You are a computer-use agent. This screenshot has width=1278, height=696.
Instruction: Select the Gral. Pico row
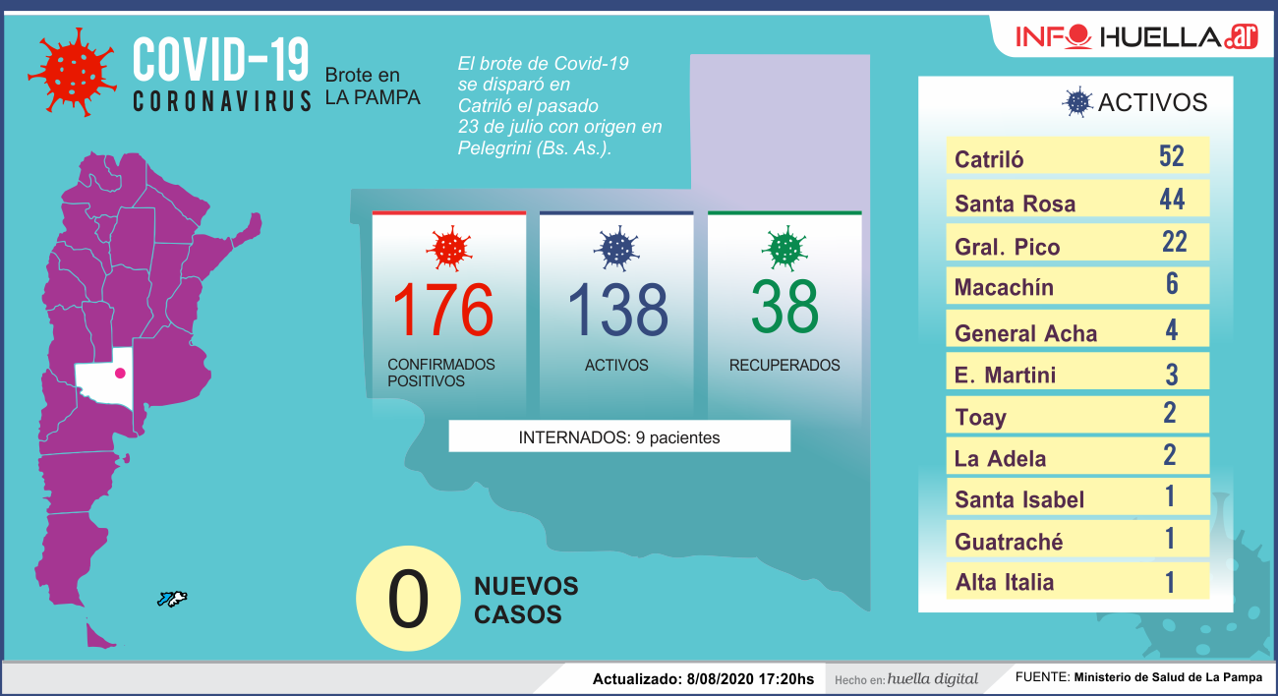pos(1077,244)
